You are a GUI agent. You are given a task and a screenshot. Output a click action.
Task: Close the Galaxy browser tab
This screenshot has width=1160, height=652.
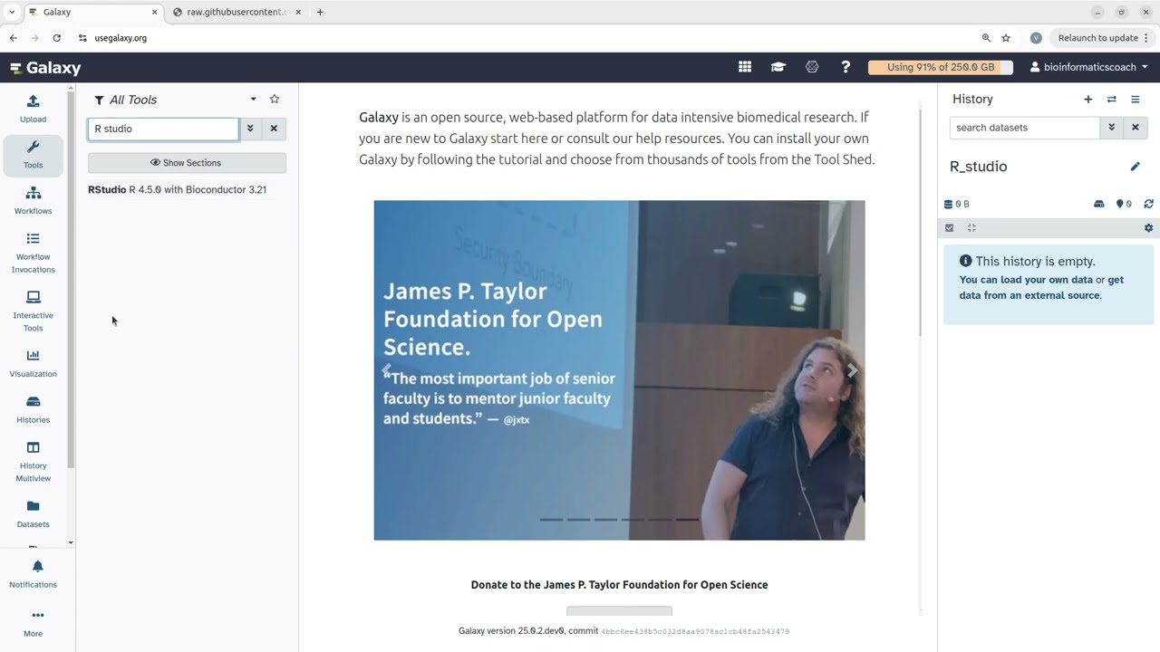pyautogui.click(x=154, y=12)
